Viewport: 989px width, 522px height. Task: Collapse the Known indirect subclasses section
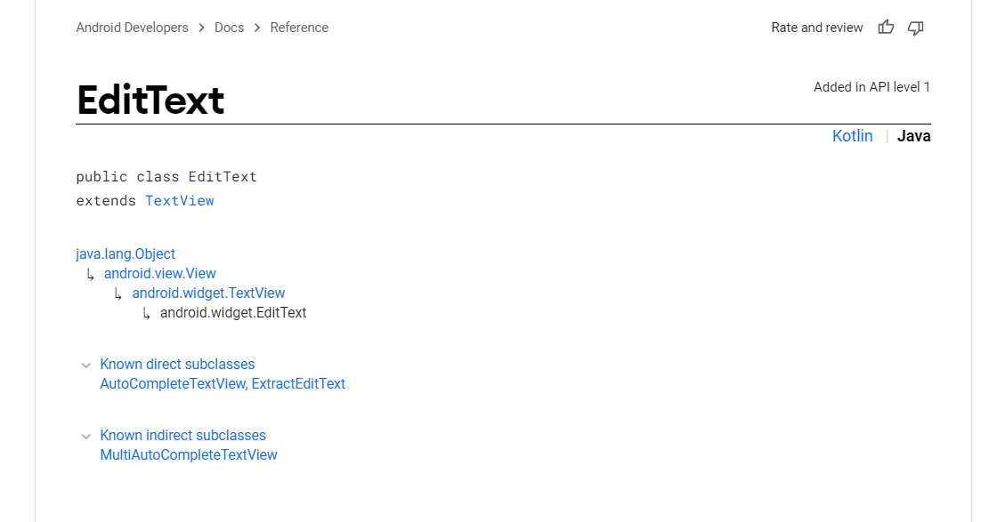tap(86, 436)
